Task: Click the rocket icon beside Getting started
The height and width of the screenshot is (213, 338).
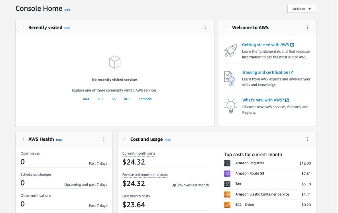Action: point(231,50)
